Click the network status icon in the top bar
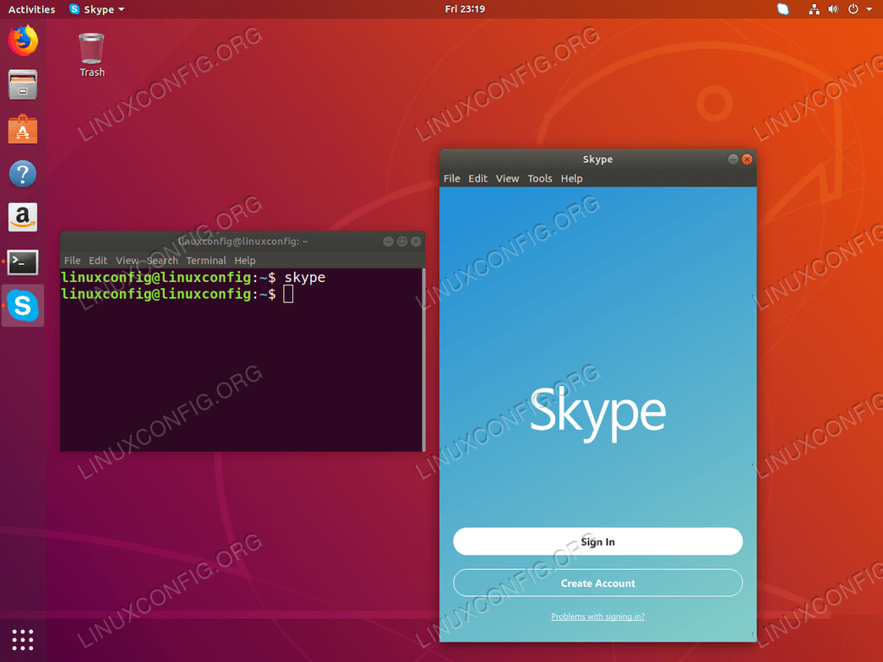 (814, 9)
